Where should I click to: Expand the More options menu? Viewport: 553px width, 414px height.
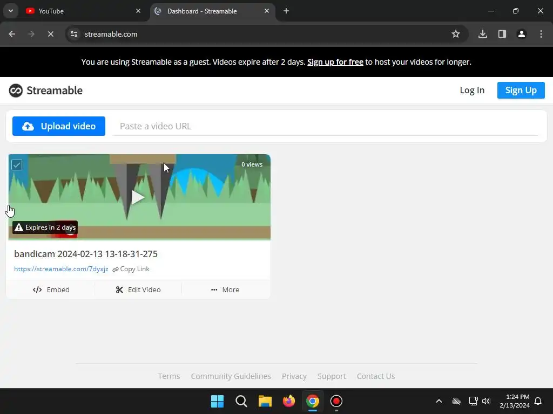tap(225, 289)
